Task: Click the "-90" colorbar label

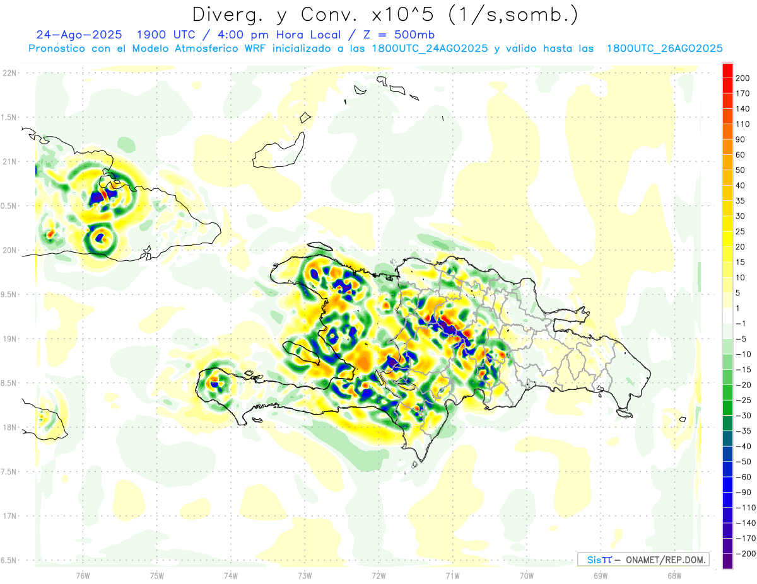Action: (742, 492)
